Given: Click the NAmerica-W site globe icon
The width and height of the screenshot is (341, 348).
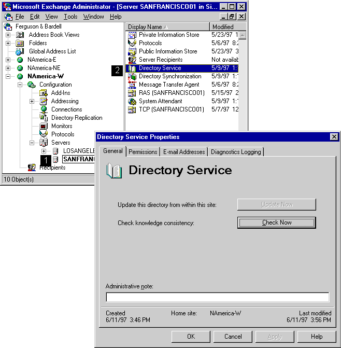Looking at the screenshot, I should [x=20, y=76].
